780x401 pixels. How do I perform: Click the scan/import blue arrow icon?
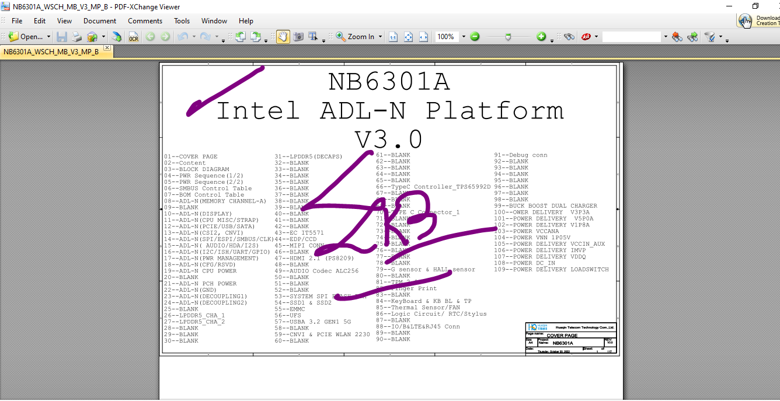(x=117, y=37)
